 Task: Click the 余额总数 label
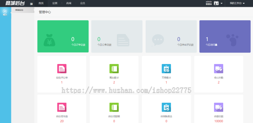[x=219, y=116]
